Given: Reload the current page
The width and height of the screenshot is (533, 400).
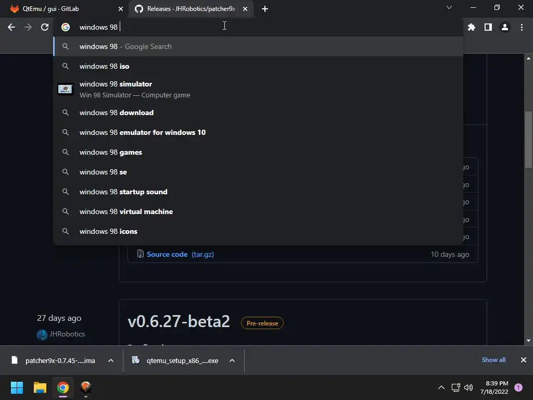Looking at the screenshot, I should pos(45,27).
